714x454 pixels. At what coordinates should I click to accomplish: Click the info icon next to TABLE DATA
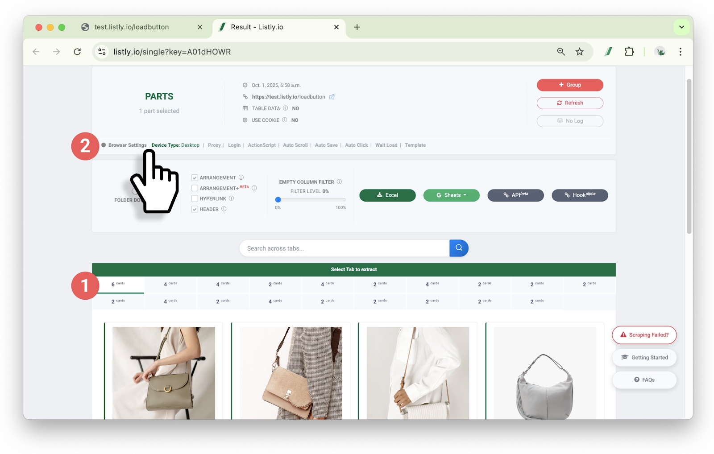(286, 108)
